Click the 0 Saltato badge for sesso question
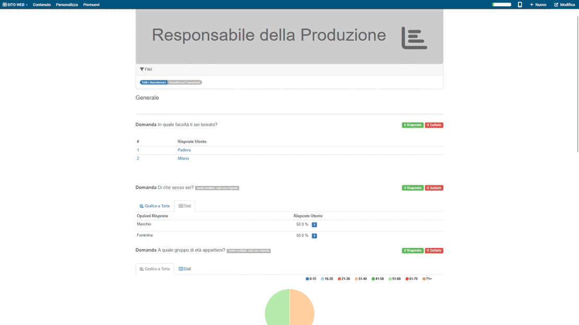Image resolution: width=579 pixels, height=325 pixels. (x=434, y=188)
